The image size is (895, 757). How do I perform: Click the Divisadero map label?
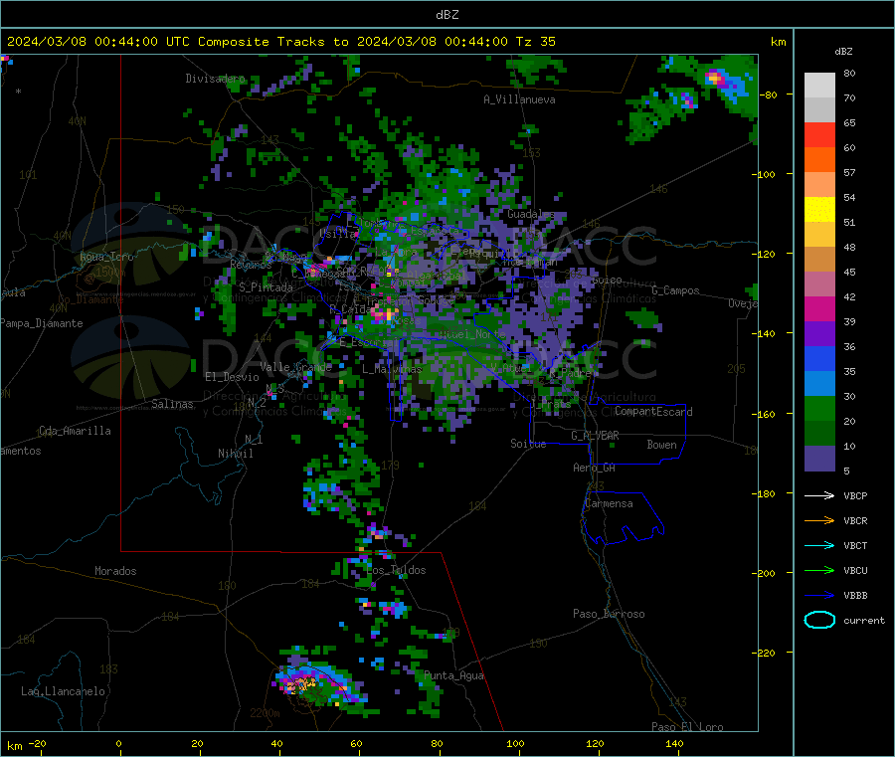pyautogui.click(x=215, y=79)
